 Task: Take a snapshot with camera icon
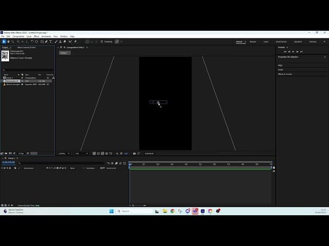134,153
